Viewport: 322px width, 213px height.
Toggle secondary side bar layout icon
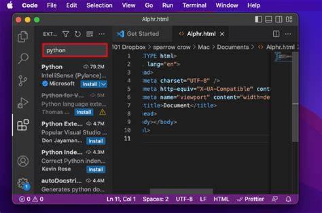point(279,19)
